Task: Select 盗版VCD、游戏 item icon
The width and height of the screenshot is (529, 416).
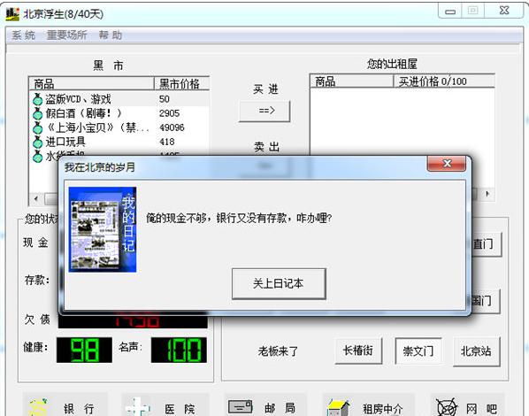Action: [37, 99]
